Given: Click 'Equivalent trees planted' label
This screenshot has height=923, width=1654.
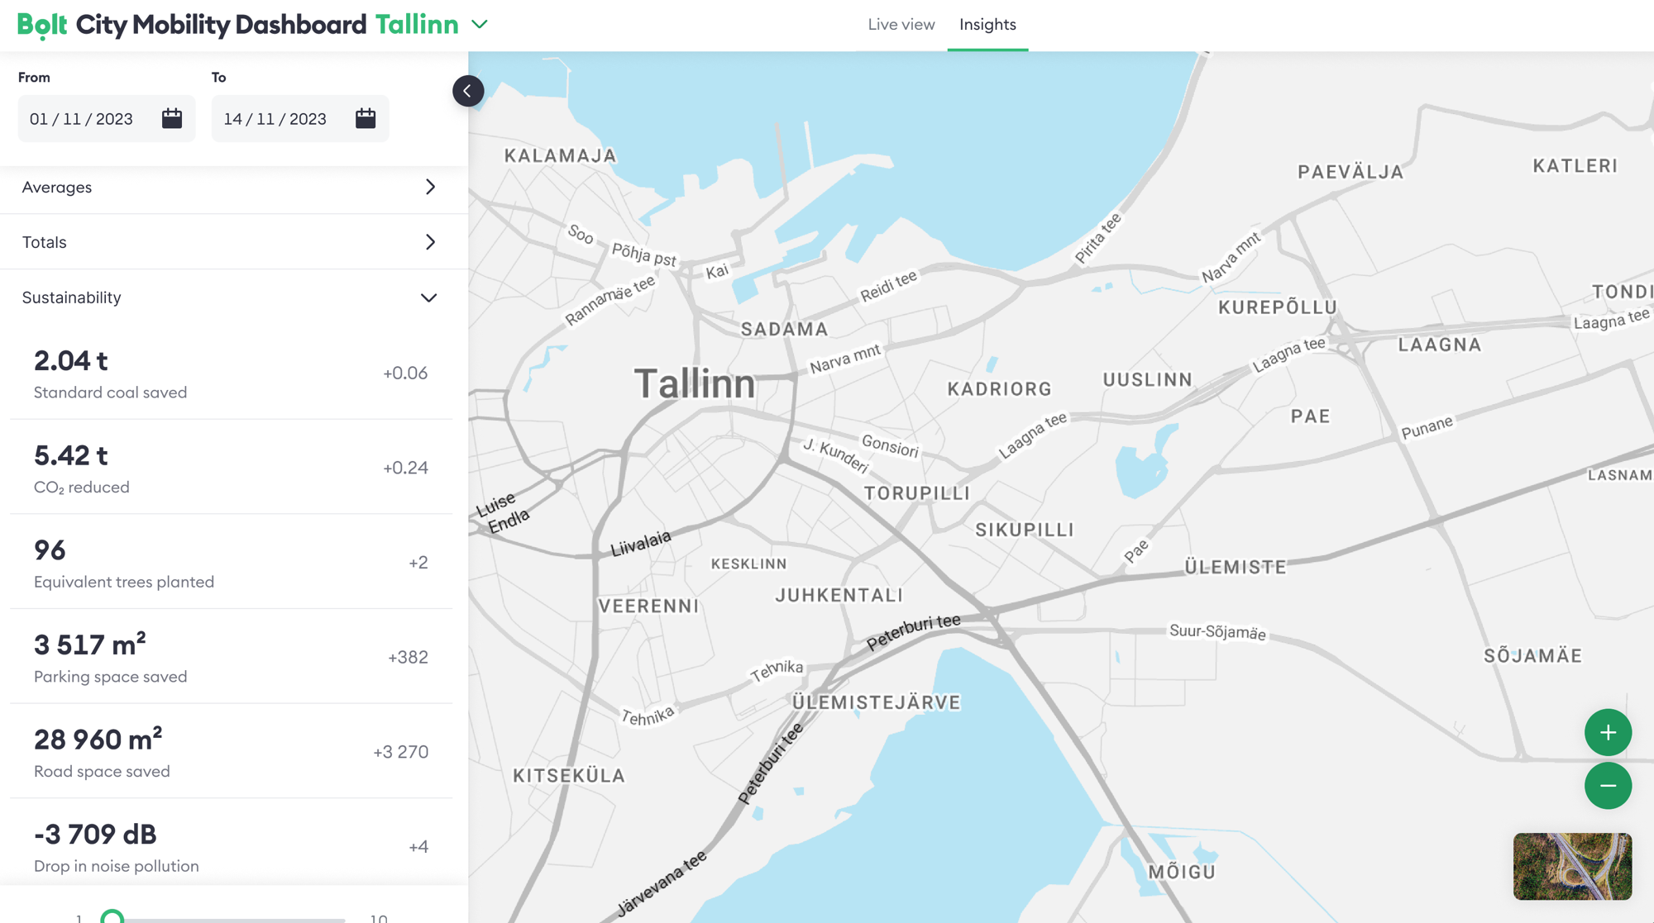Looking at the screenshot, I should click(124, 582).
